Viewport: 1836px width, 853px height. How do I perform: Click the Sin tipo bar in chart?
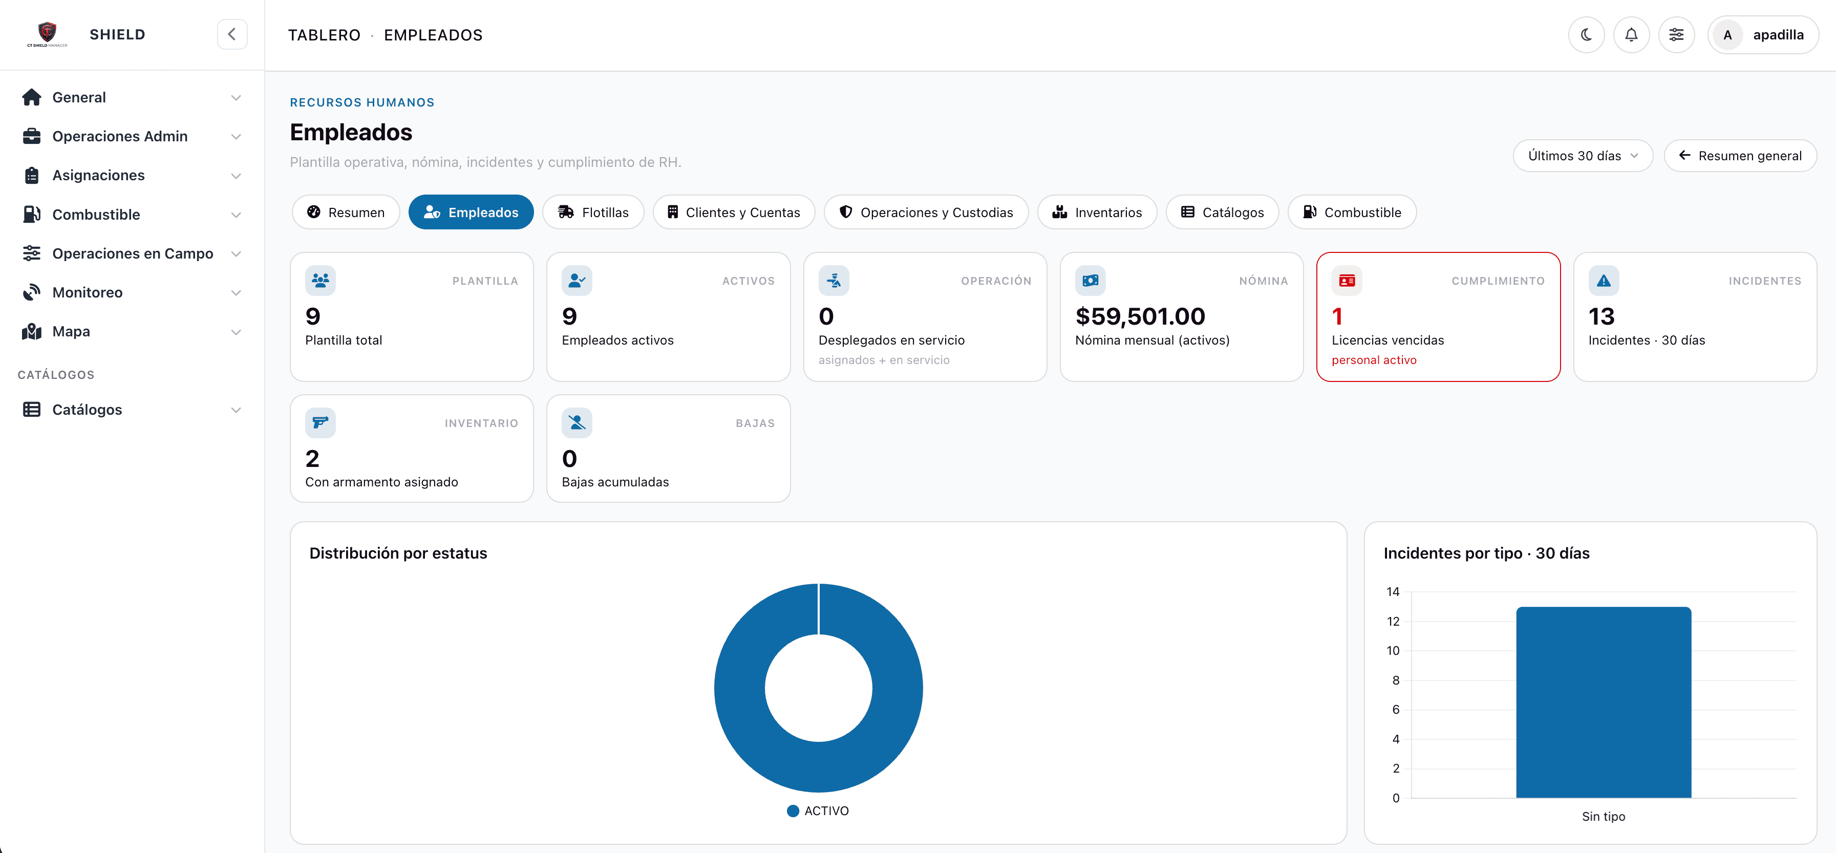click(1604, 702)
